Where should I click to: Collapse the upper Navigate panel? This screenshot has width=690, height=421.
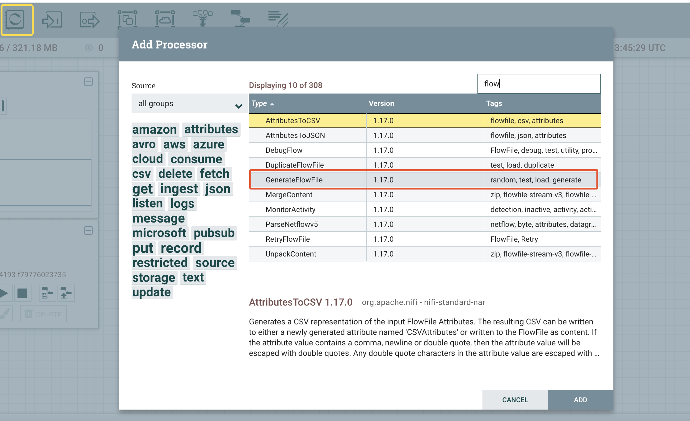tap(88, 82)
